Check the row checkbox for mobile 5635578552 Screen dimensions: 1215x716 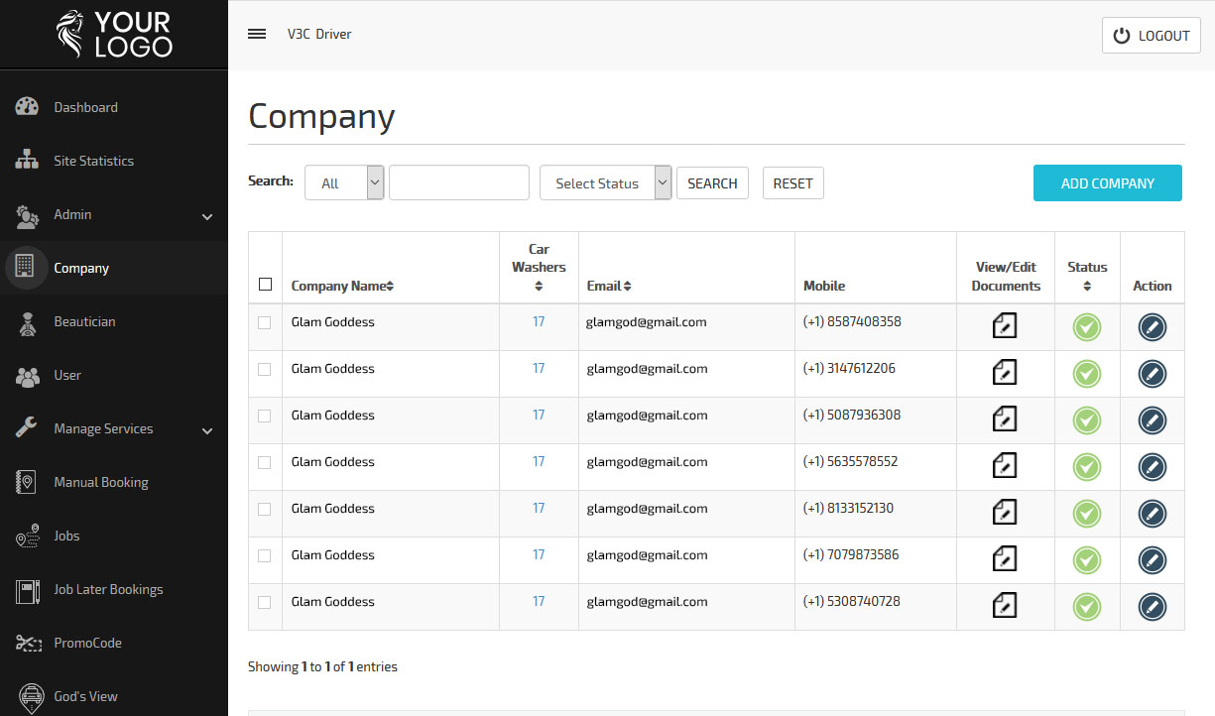tap(264, 462)
